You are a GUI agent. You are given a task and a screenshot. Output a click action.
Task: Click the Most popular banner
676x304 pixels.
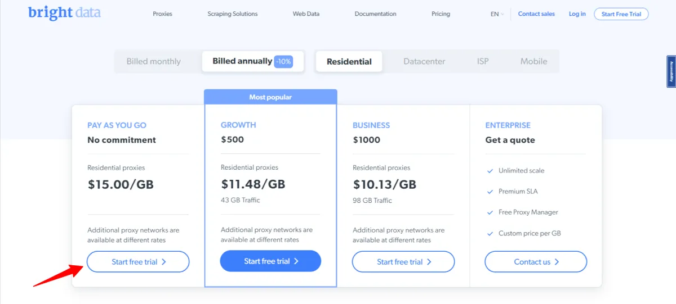(x=270, y=97)
